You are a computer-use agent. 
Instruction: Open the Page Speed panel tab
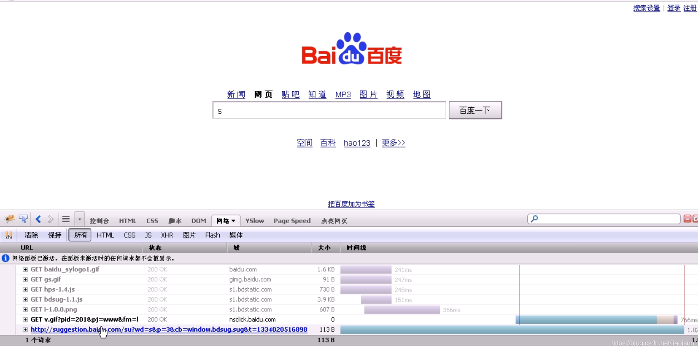(292, 221)
